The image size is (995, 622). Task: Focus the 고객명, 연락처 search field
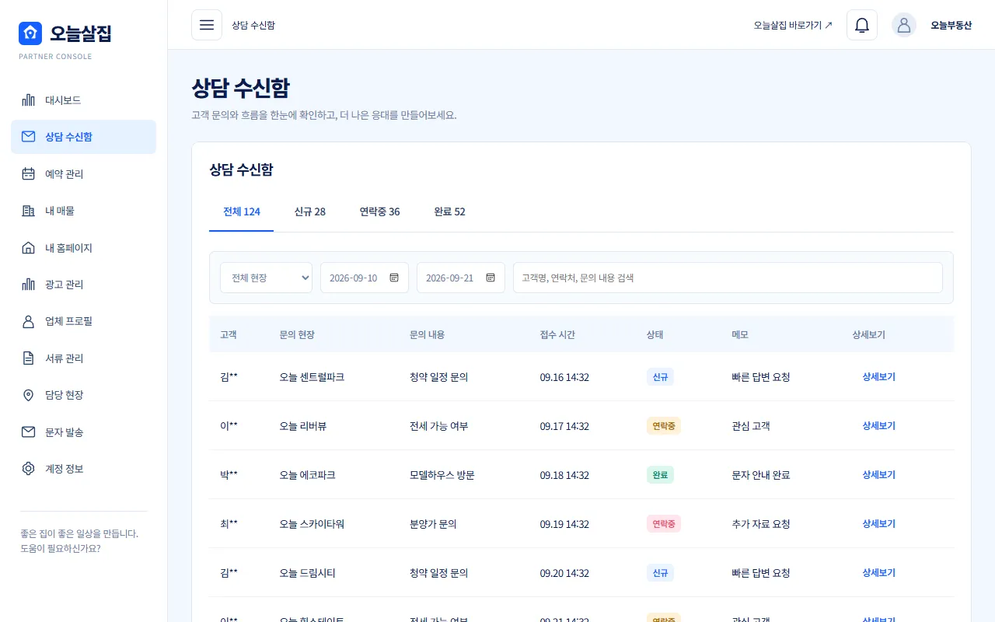point(728,278)
